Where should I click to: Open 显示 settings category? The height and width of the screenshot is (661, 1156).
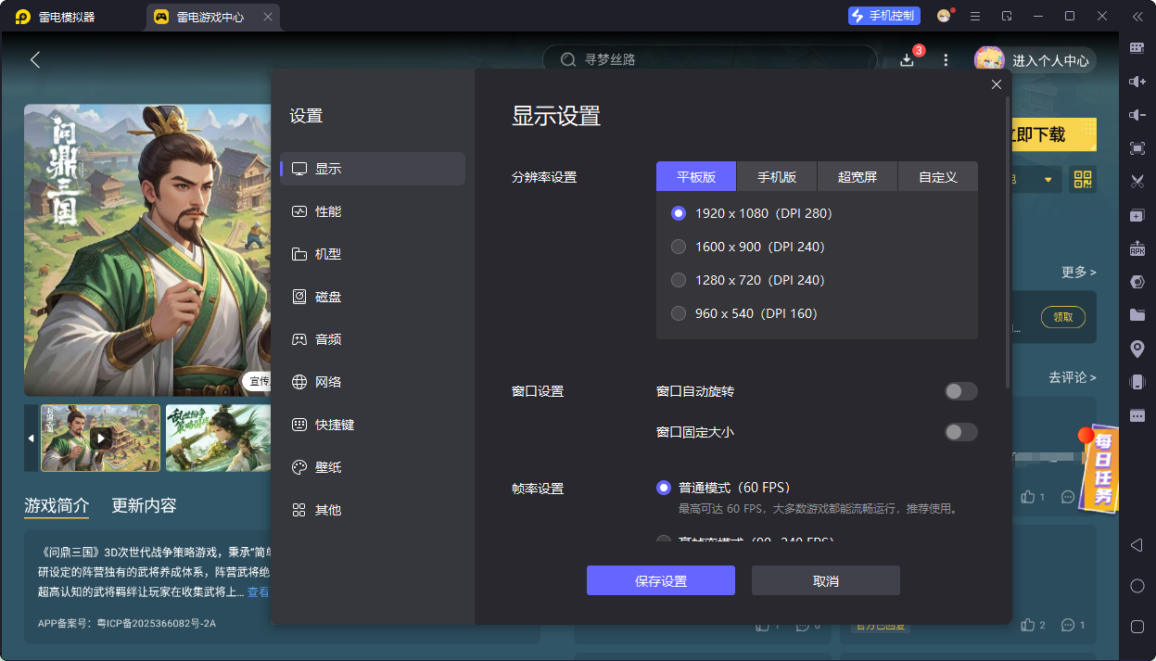(x=373, y=169)
